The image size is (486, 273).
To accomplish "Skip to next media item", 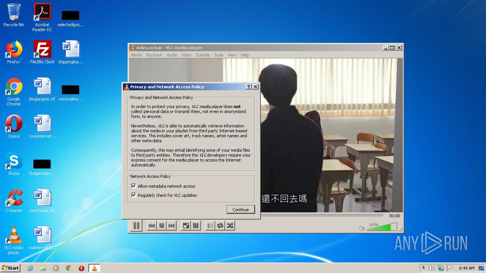I will pyautogui.click(x=172, y=226).
